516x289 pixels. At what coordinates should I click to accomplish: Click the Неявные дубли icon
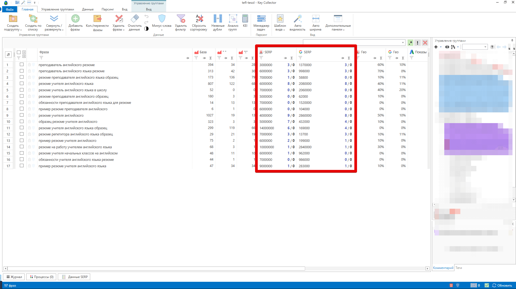(x=218, y=19)
